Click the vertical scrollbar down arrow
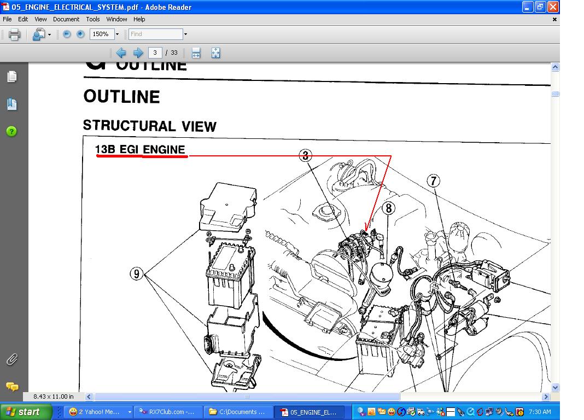Image resolution: width=584 pixels, height=420 pixels. 555,387
